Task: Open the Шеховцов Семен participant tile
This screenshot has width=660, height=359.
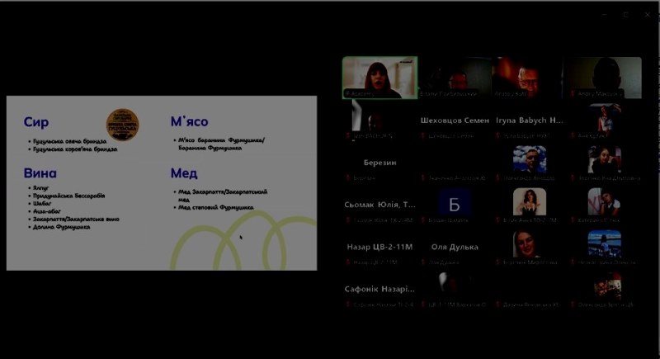Action: (x=455, y=120)
